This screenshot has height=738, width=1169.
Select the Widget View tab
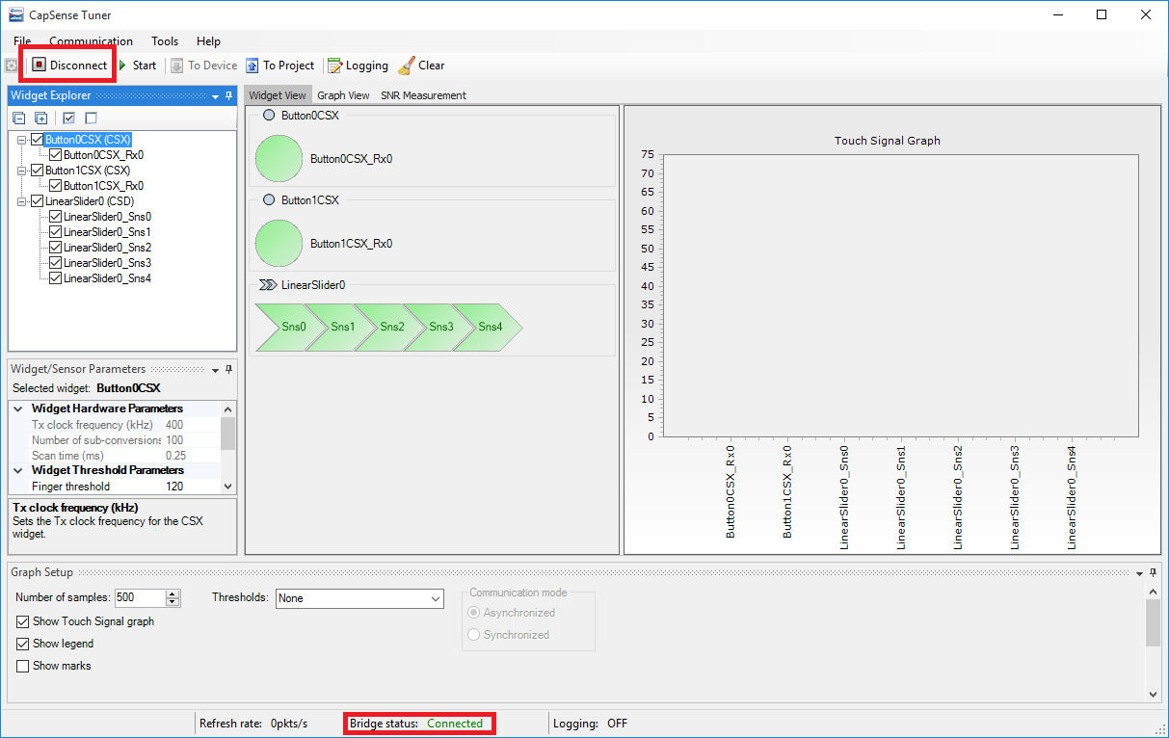[278, 95]
